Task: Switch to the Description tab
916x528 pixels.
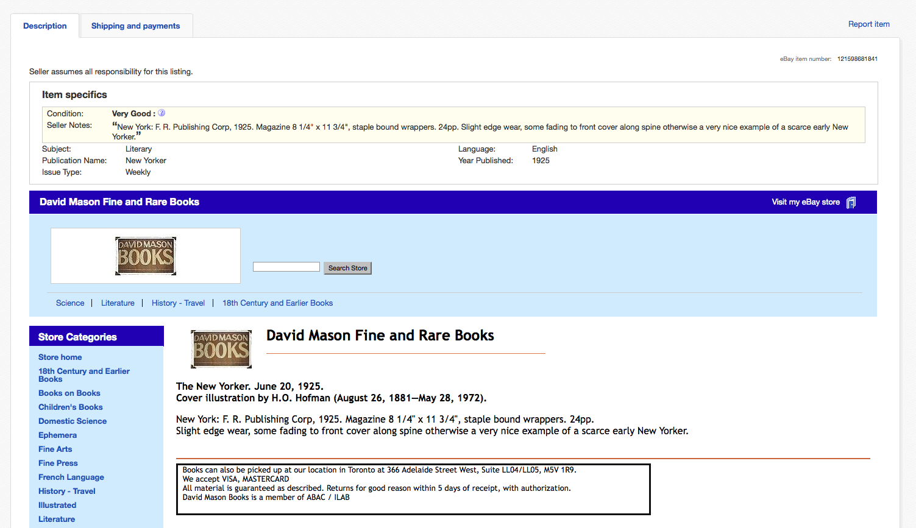Action: pos(45,26)
